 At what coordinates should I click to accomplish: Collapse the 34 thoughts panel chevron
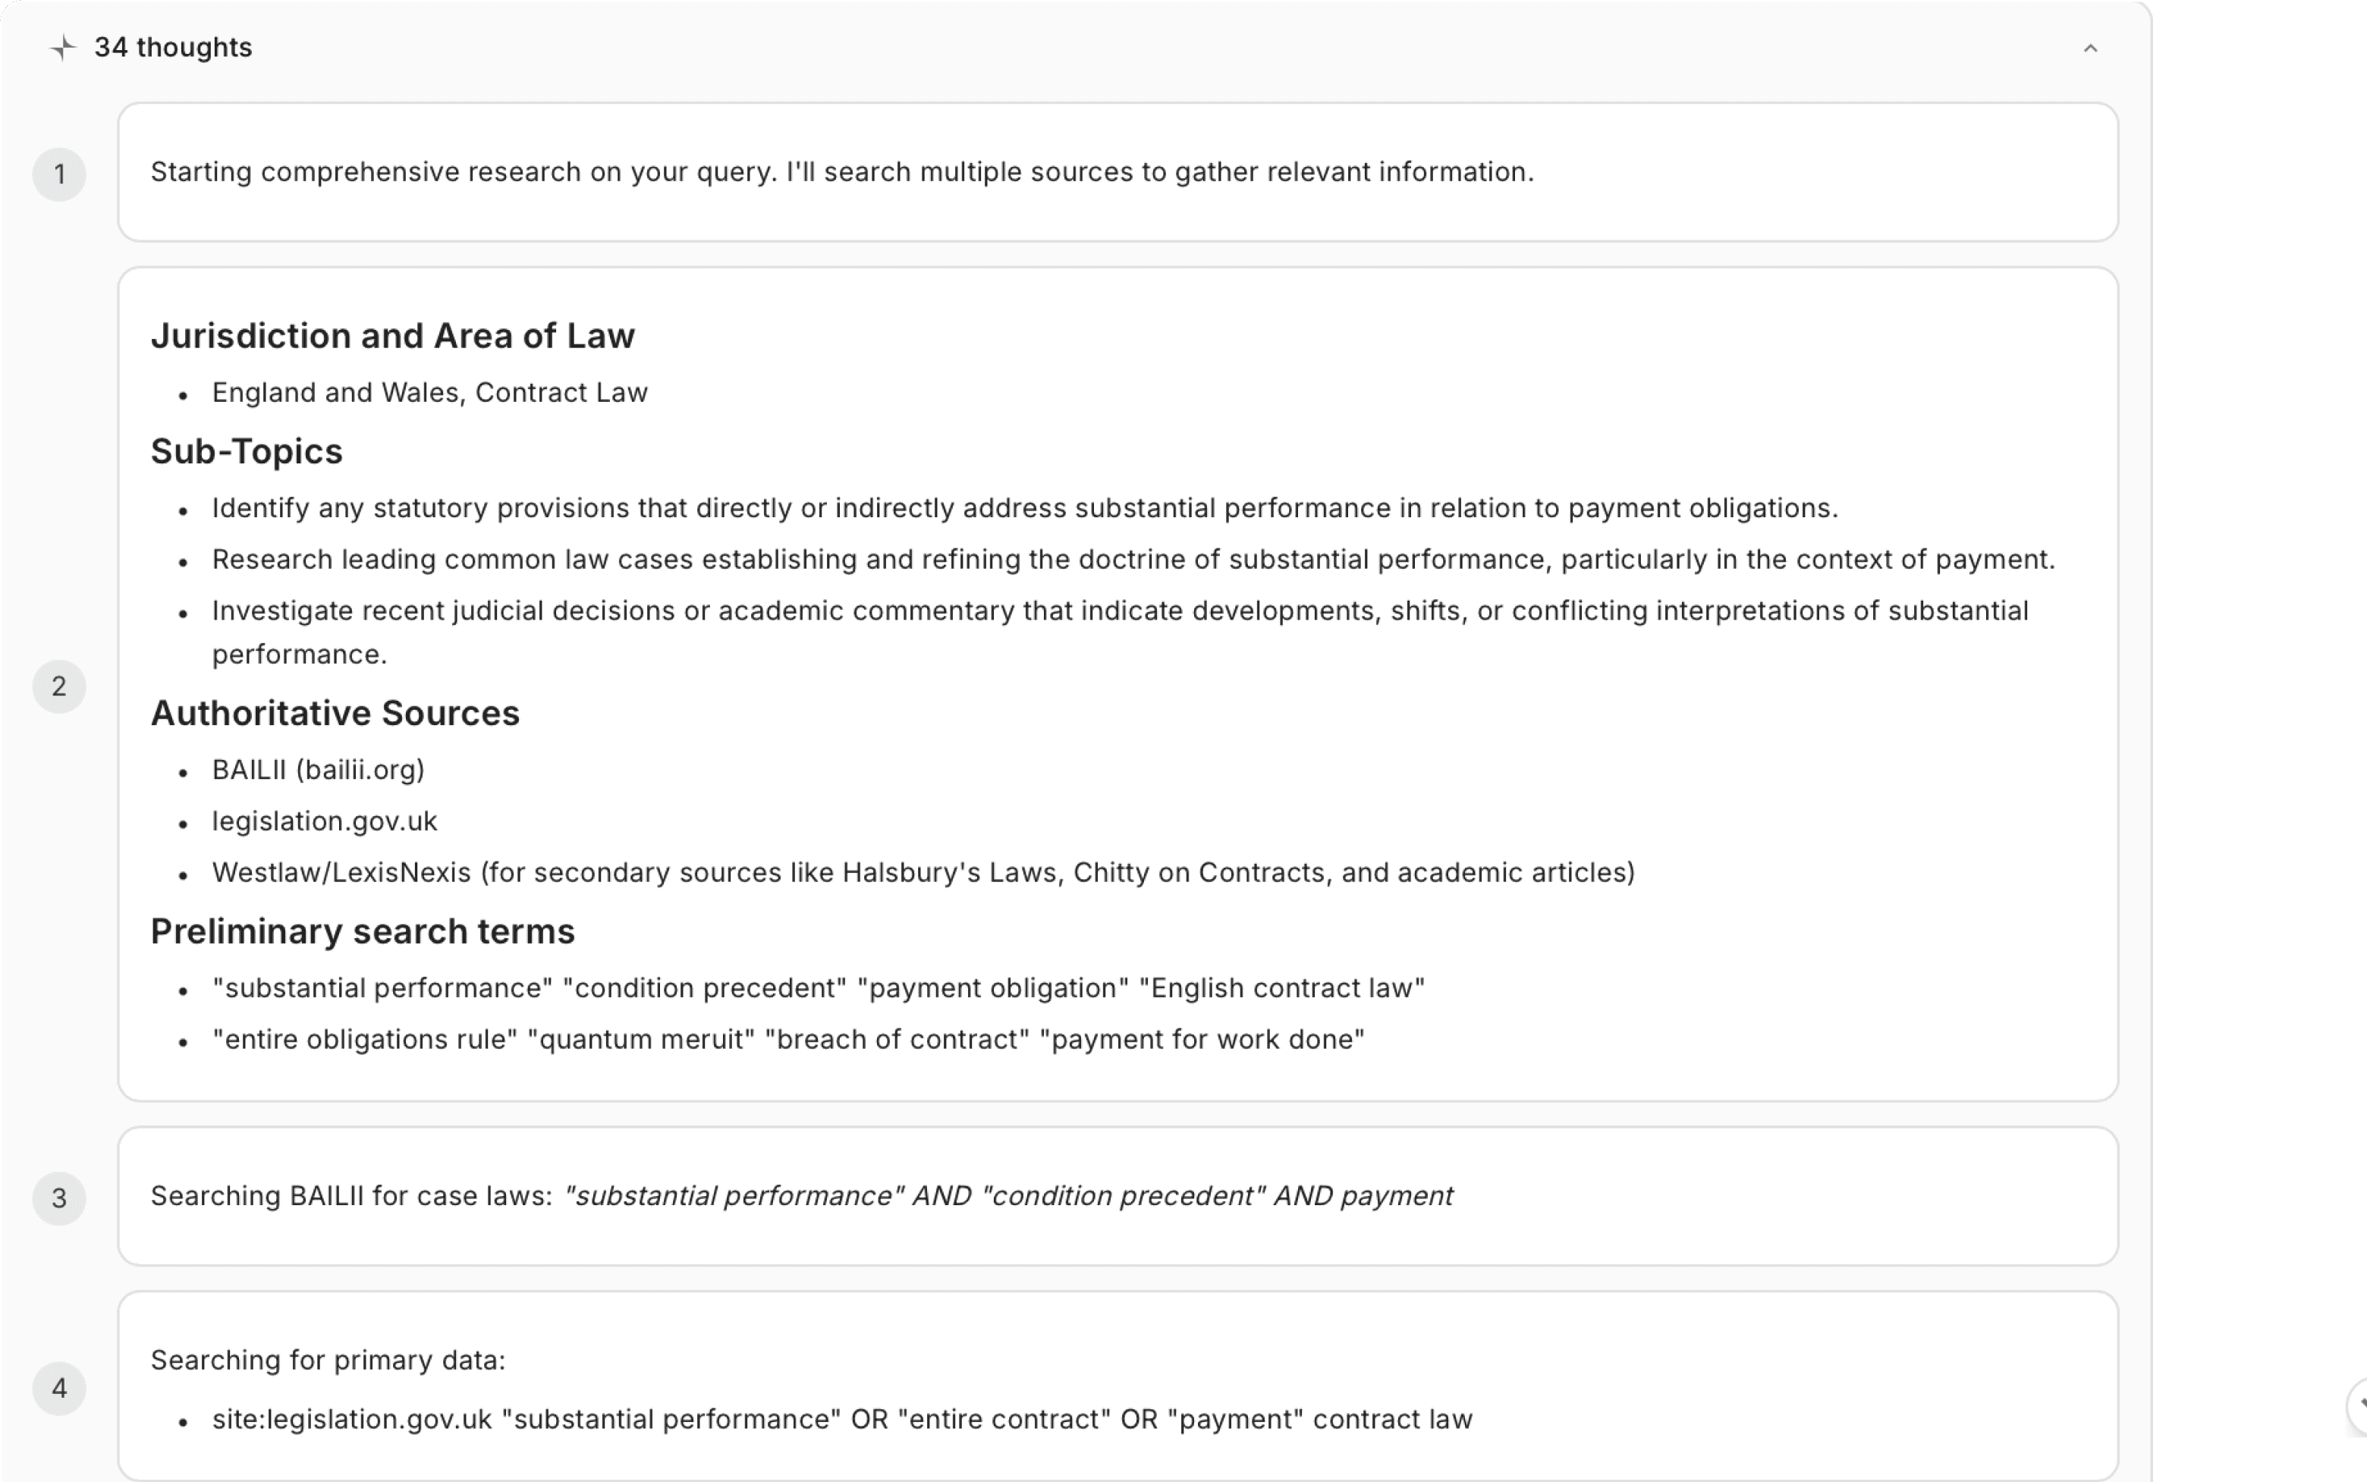2089,48
